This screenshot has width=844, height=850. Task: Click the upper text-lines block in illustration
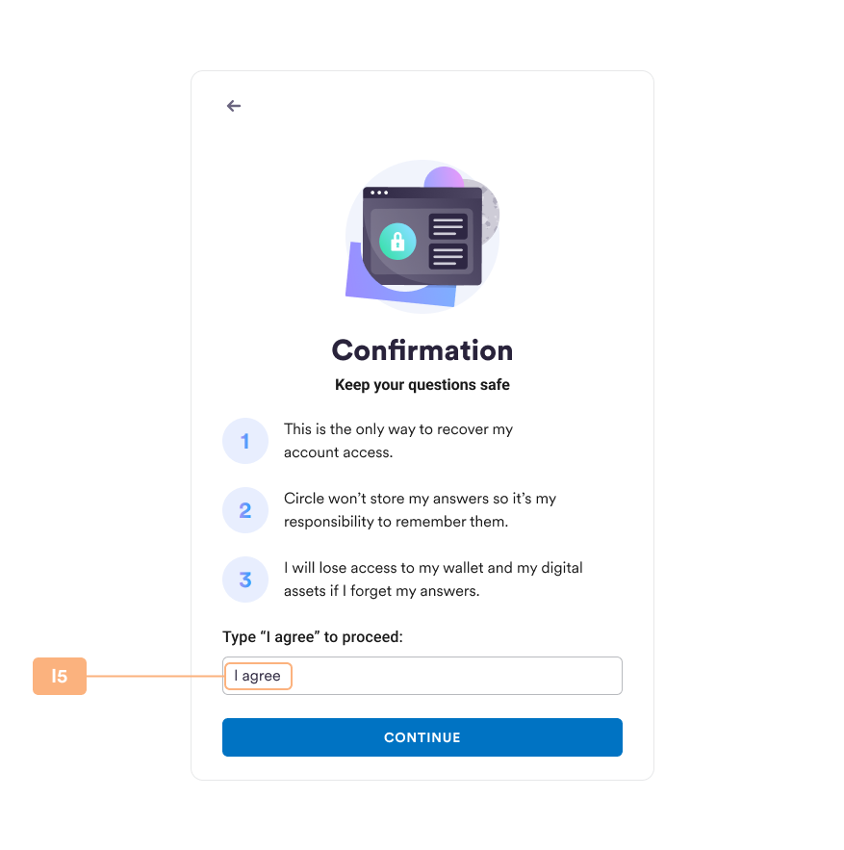click(448, 226)
